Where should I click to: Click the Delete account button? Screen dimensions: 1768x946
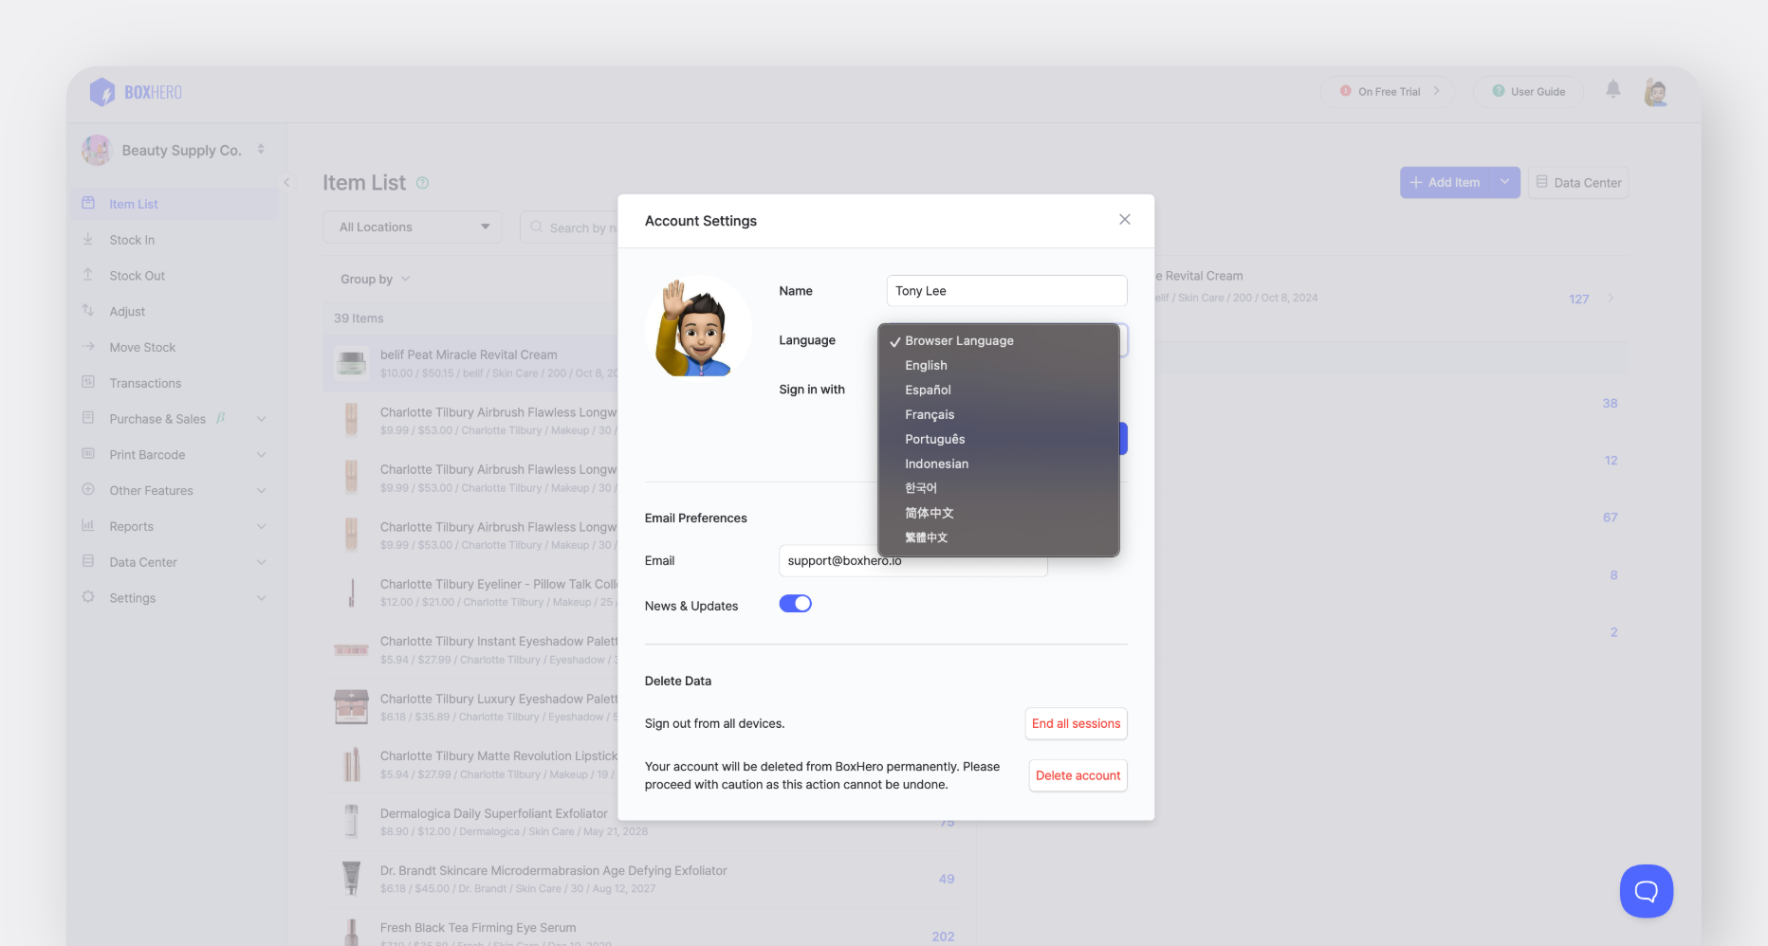tap(1077, 776)
